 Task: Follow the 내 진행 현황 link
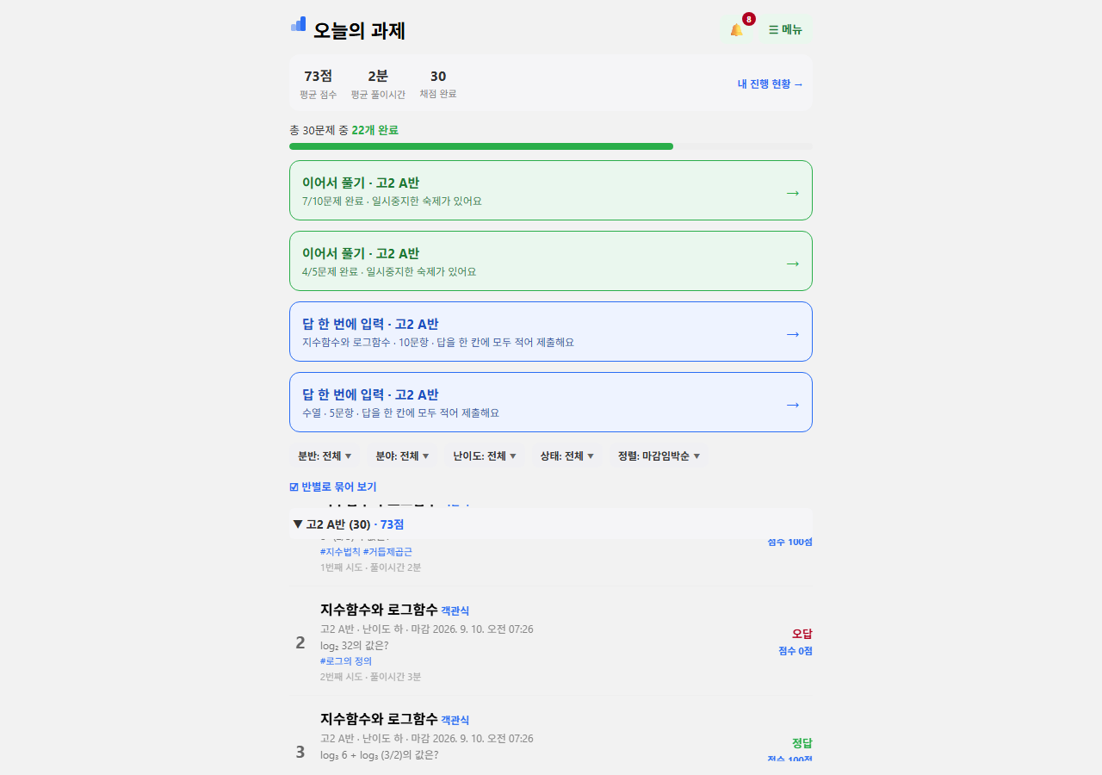click(771, 84)
